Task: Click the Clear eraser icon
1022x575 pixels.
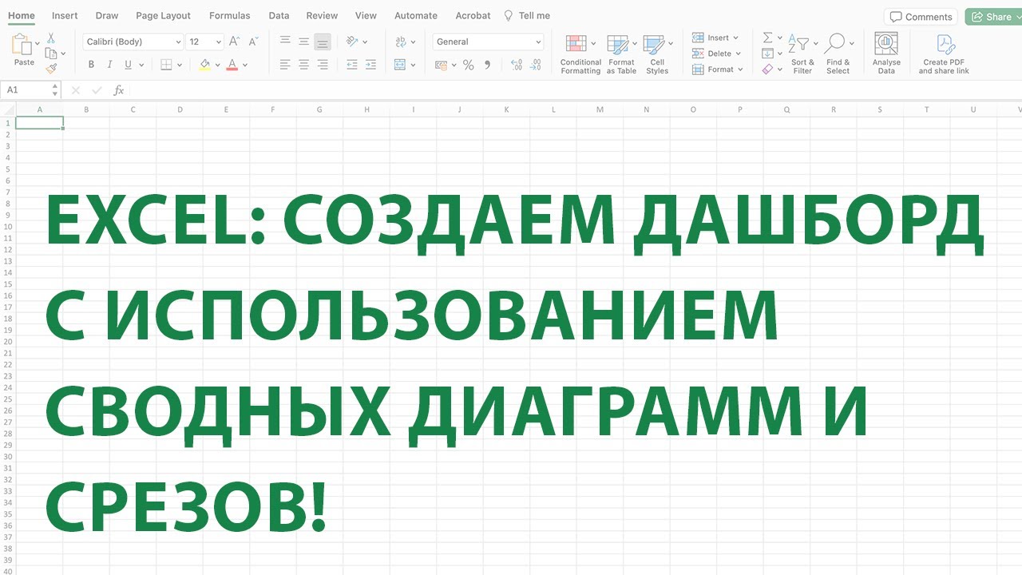Action: point(767,69)
